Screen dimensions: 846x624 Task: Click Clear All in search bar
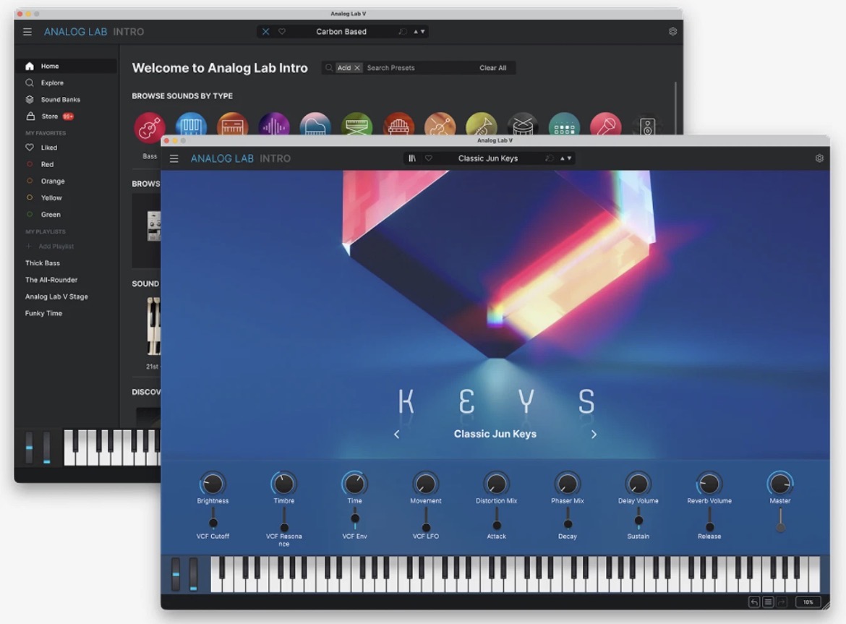coord(492,68)
